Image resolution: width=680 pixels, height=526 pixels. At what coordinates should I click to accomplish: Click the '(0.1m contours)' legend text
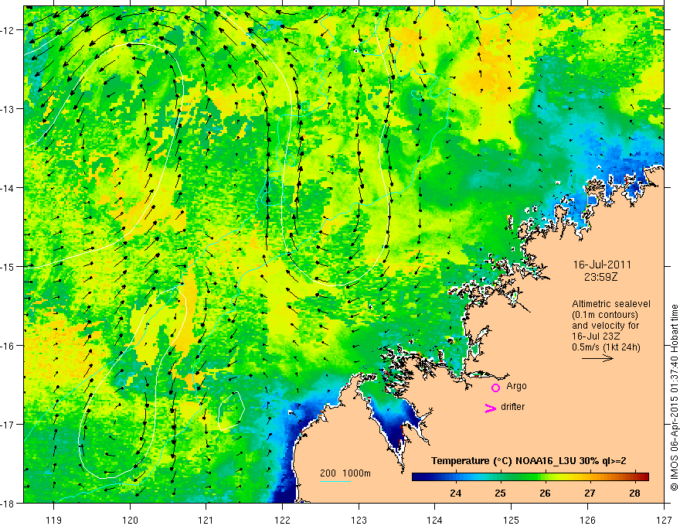click(605, 315)
